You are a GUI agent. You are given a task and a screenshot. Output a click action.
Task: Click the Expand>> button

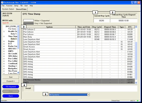coord(11,81)
